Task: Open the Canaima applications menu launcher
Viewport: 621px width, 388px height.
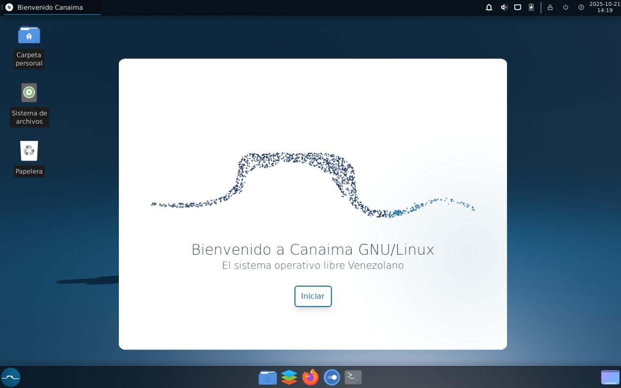Action: [11, 377]
